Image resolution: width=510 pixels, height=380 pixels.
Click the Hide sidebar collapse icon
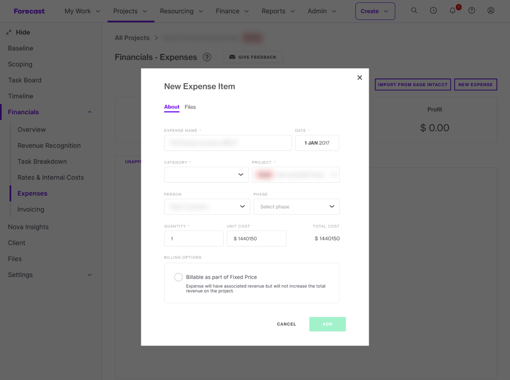(9, 32)
